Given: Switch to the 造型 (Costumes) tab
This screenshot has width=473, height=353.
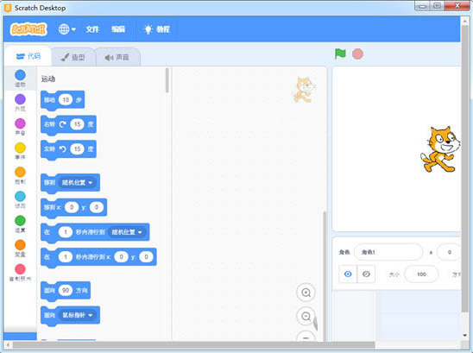Looking at the screenshot, I should pos(73,57).
